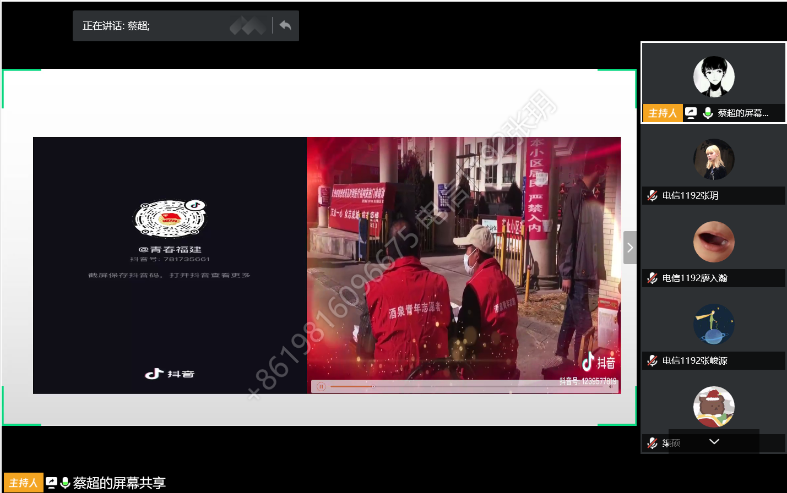787x493 pixels.
Task: Click the Douyin QR code for 青春福建
Action: 170,218
